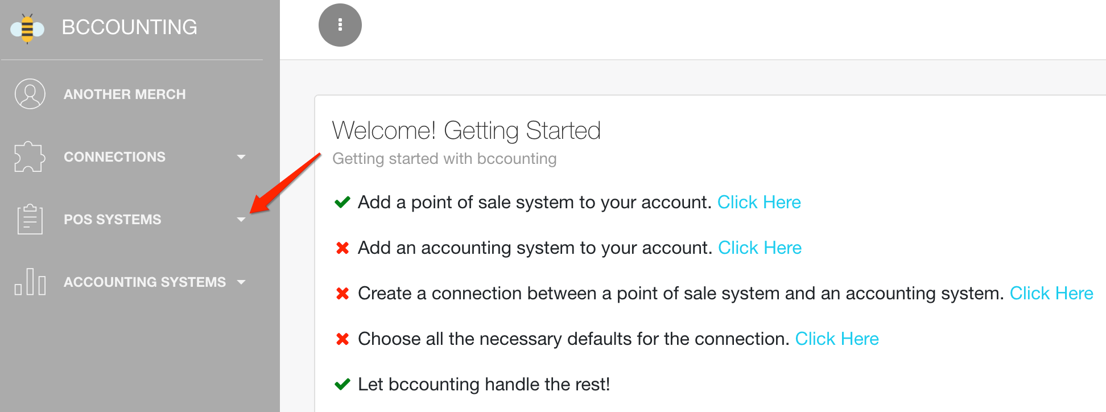This screenshot has height=412, width=1106.
Task: Click the POS Systems clipboard icon
Action: click(x=30, y=219)
